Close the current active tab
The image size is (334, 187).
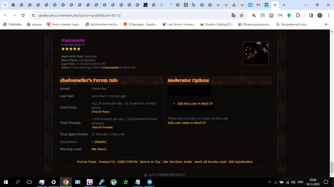tap(275, 5)
